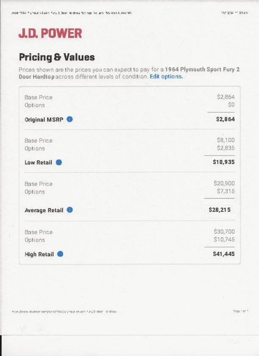Image resolution: width=259 pixels, height=356 pixels.
Task: Click the $7,315 options value under Average Retail
Action: pyautogui.click(x=226, y=191)
